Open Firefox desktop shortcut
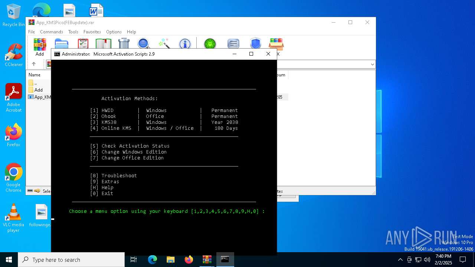This screenshot has width=475, height=267. 13,135
